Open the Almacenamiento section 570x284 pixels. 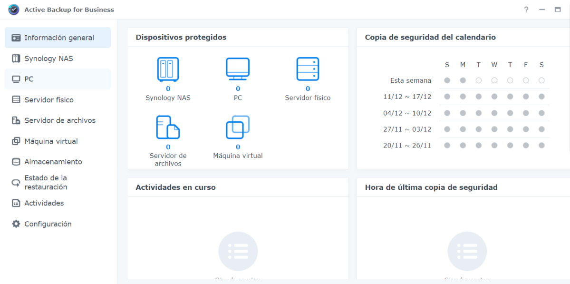pyautogui.click(x=58, y=162)
